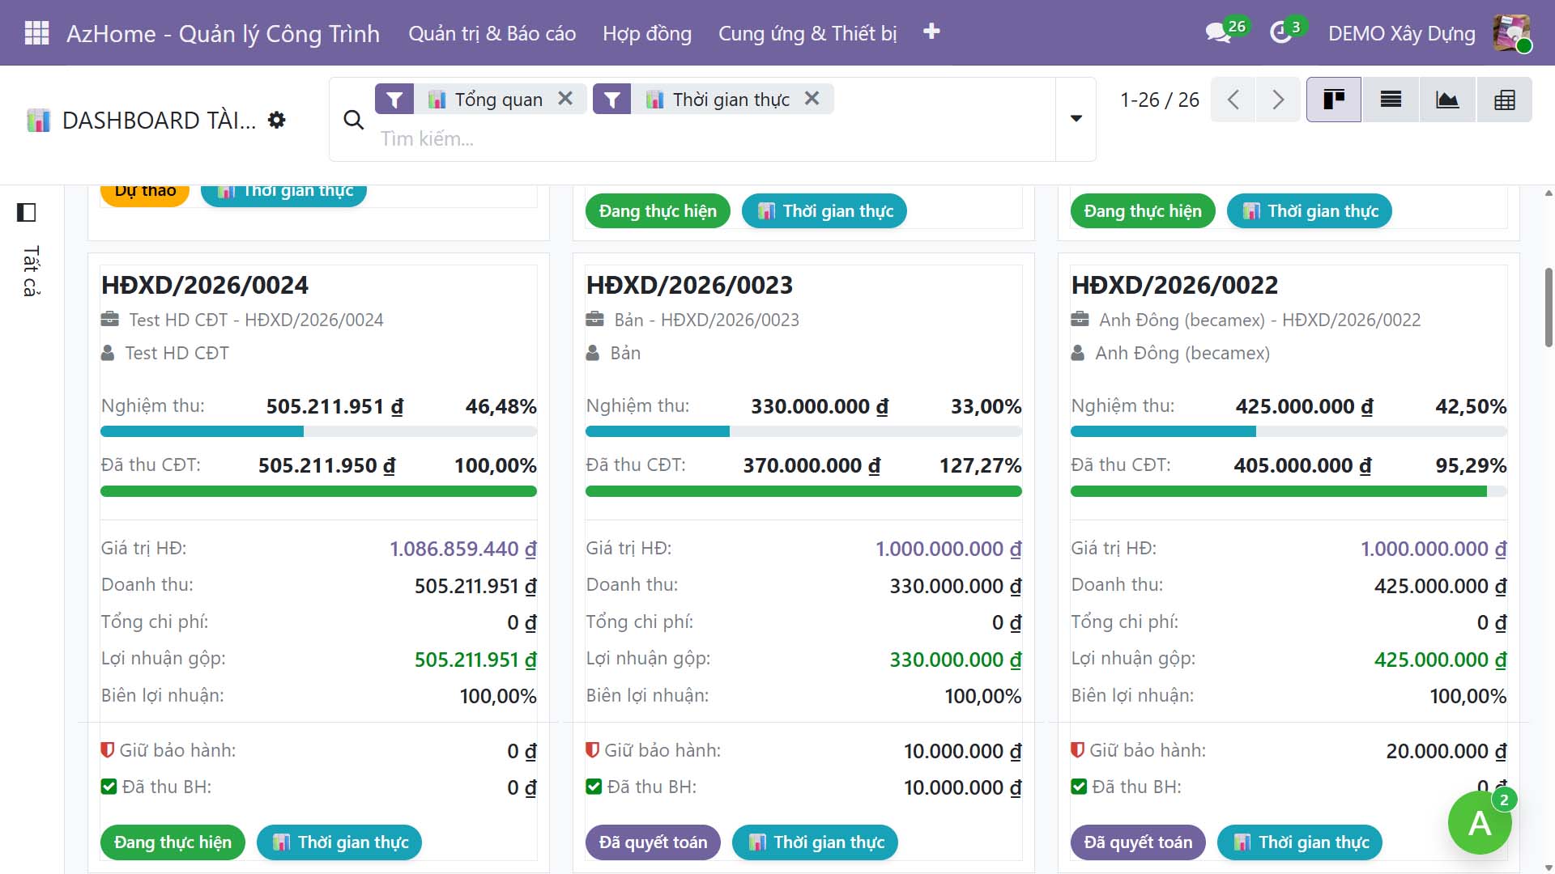This screenshot has width=1555, height=874.
Task: Switch to pivot table view
Action: 1504,100
